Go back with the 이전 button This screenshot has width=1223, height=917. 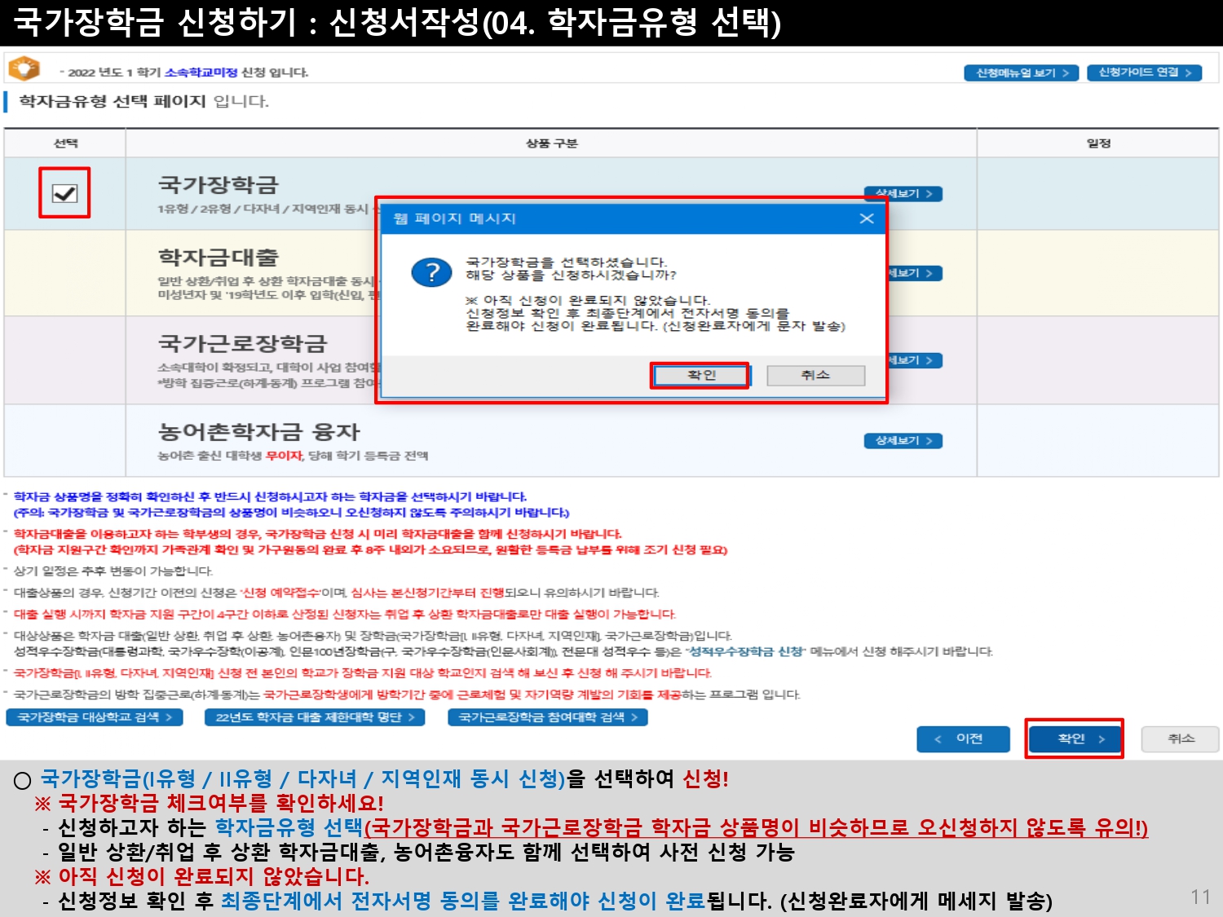[963, 738]
